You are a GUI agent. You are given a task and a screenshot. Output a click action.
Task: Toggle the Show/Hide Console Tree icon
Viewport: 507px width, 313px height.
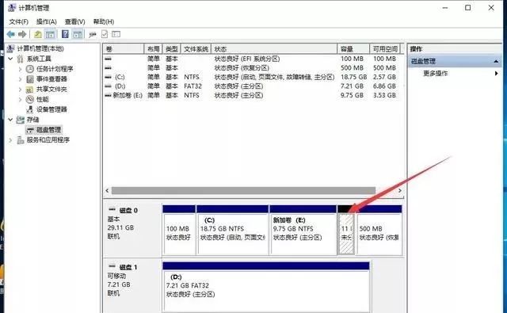pos(50,34)
